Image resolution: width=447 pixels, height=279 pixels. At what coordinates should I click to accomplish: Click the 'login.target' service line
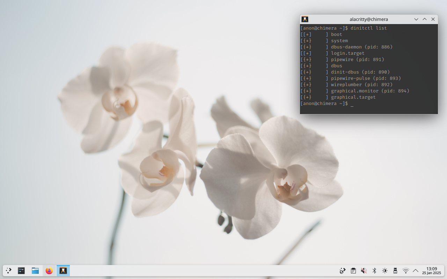(x=332, y=53)
